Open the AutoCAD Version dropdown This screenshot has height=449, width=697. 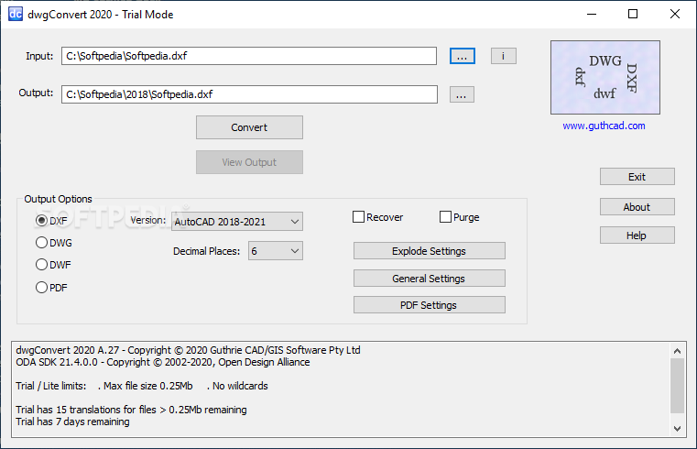pos(237,222)
